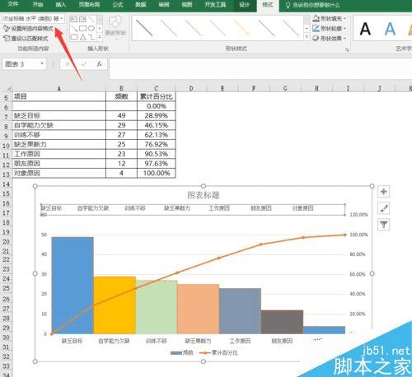Open 形状效果 (Shape Effects) dropdown
The height and width of the screenshot is (377, 412).
coord(329,38)
